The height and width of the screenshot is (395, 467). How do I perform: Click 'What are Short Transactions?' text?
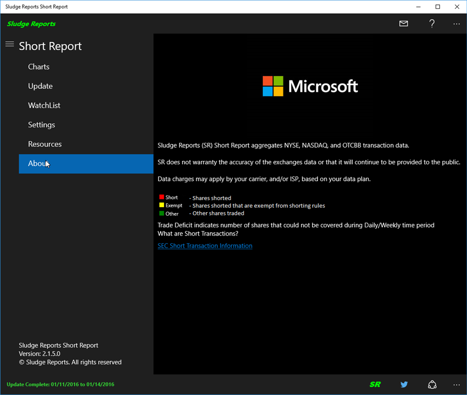198,234
